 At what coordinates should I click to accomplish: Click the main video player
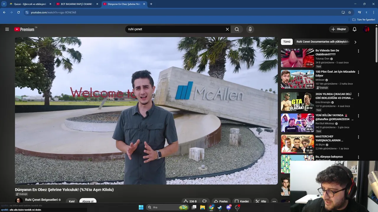[146, 111]
